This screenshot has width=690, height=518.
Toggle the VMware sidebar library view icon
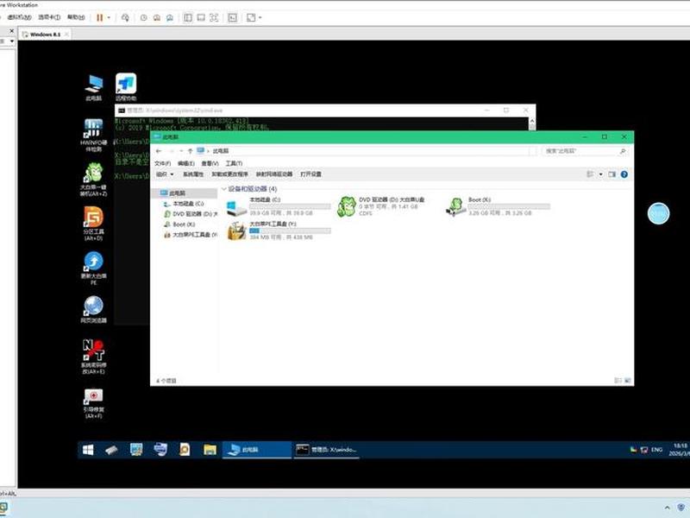(x=188, y=17)
